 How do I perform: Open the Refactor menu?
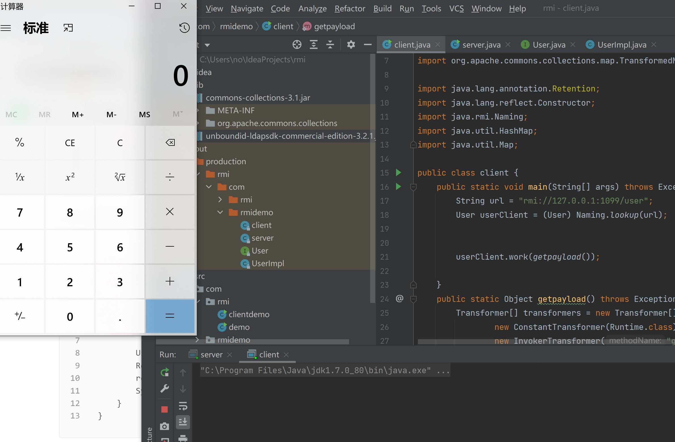tap(350, 8)
